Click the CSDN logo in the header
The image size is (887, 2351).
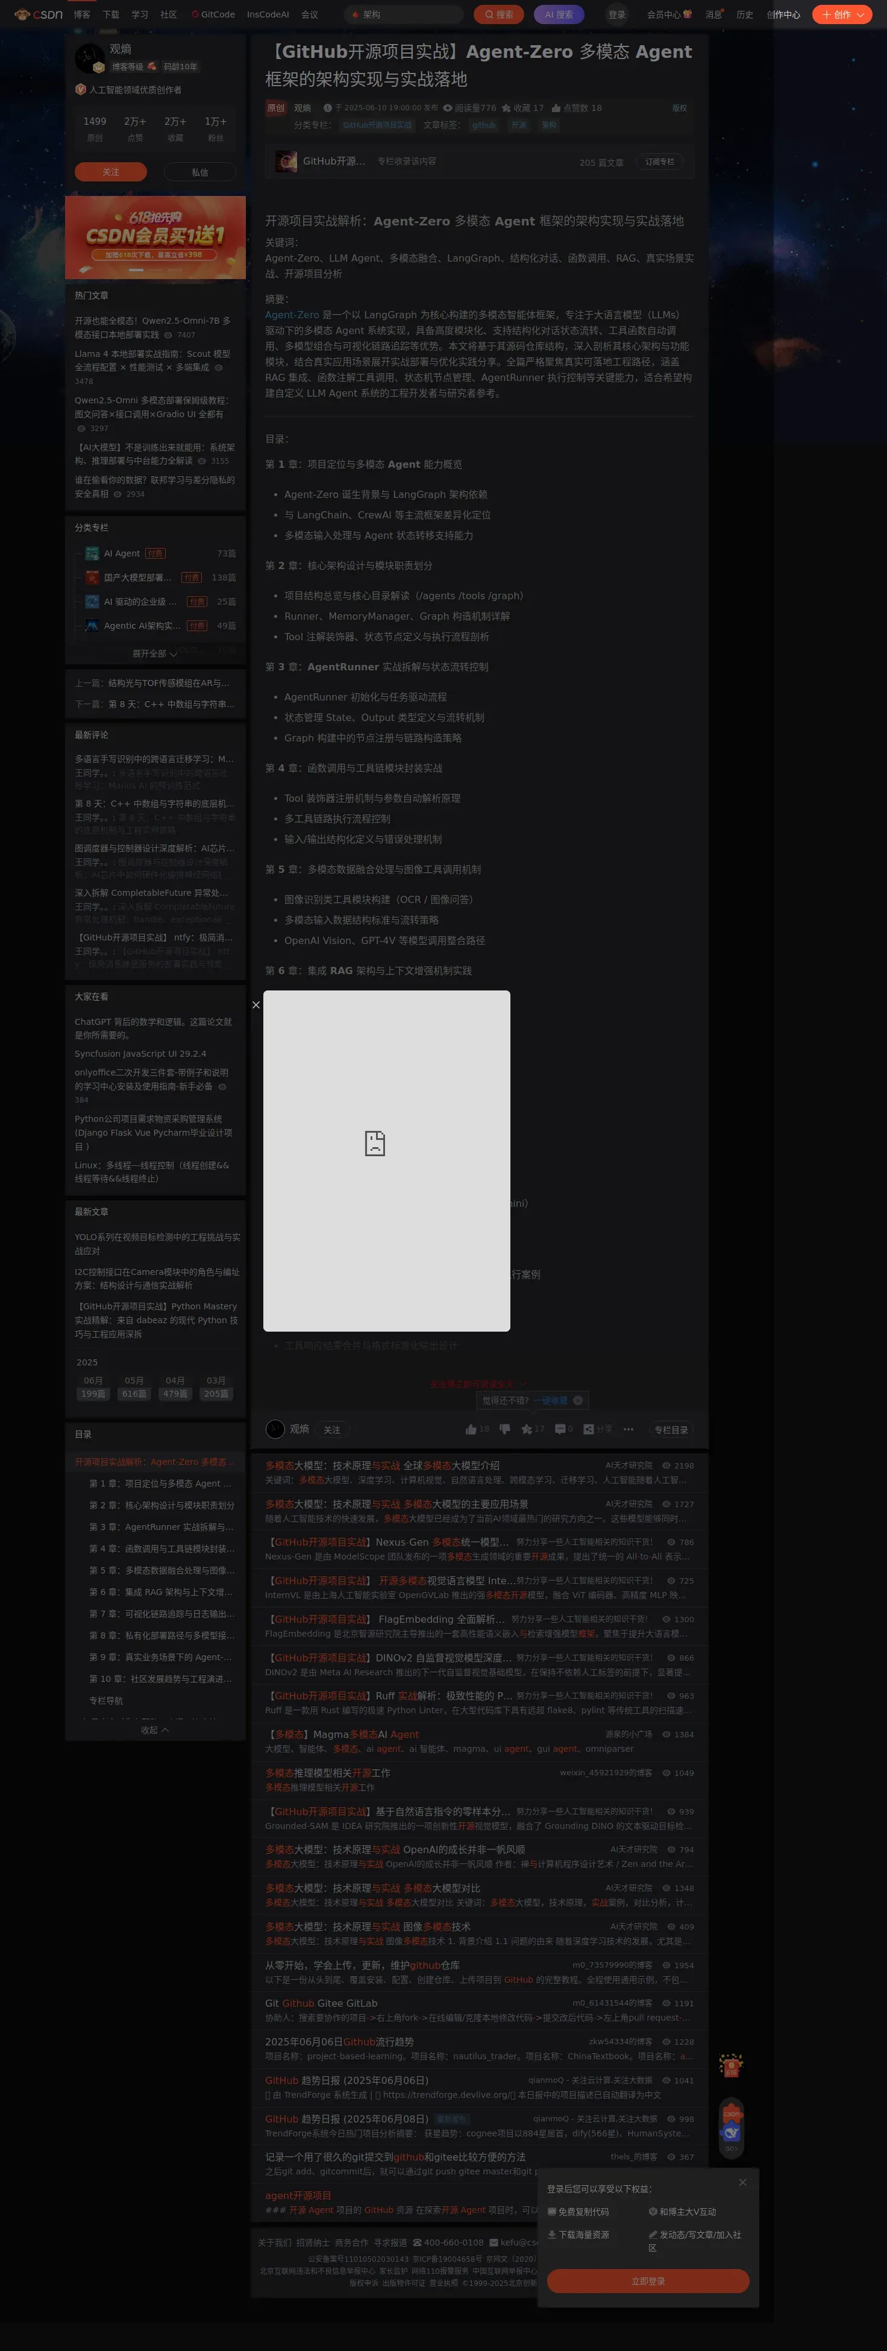[x=37, y=14]
